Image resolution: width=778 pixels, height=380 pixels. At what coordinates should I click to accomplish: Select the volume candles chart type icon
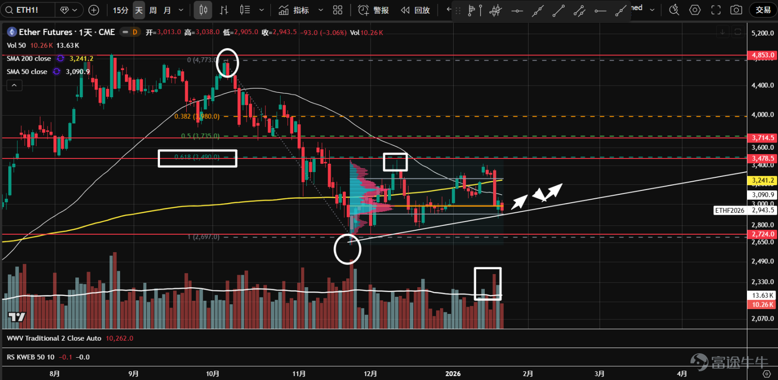(245, 10)
